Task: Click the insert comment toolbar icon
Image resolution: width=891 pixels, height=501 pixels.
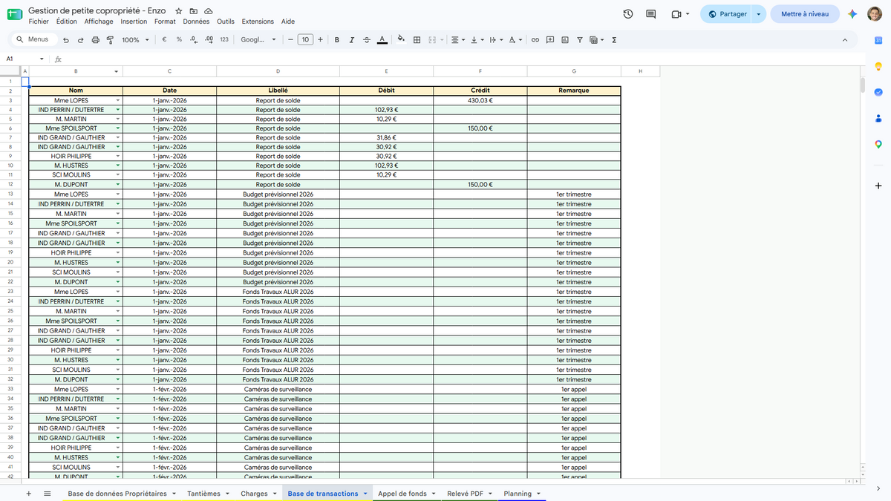Action: 550,40
